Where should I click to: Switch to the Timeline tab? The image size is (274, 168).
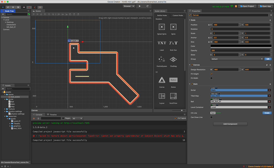(x=52, y=115)
